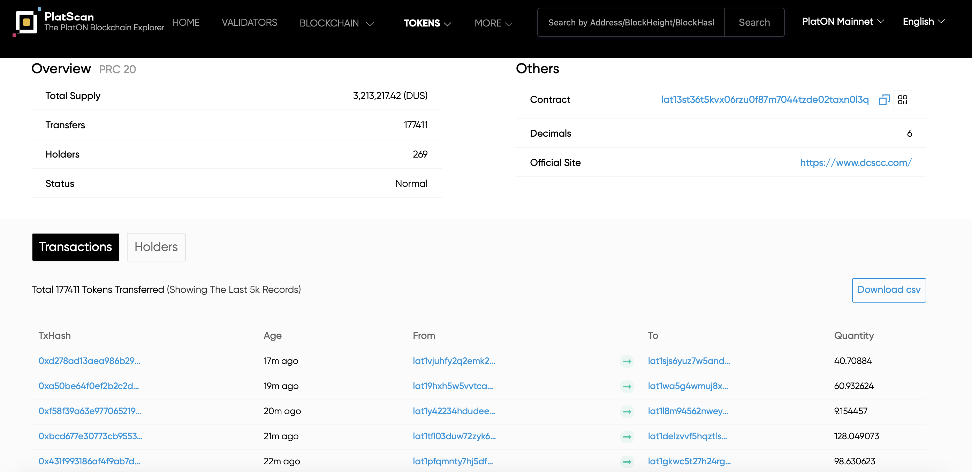Open transaction 0xa50be64f0ef2b2c2d...

(89, 386)
